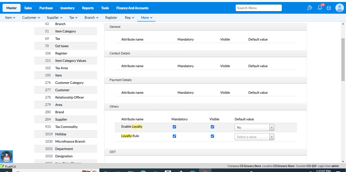This screenshot has width=346, height=172.
Task: Select Area row 279
Action: [66, 105]
